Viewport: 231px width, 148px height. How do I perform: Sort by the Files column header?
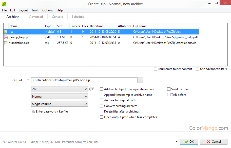[85, 26]
